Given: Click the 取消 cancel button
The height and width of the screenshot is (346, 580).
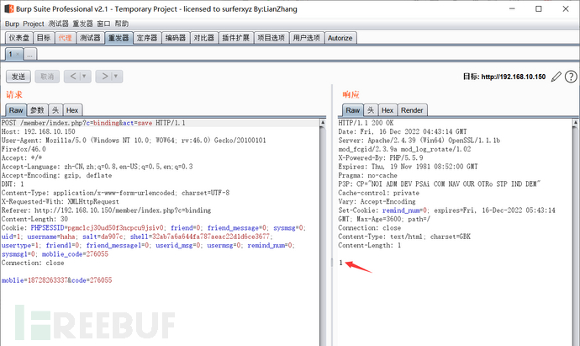Looking at the screenshot, I should point(47,77).
